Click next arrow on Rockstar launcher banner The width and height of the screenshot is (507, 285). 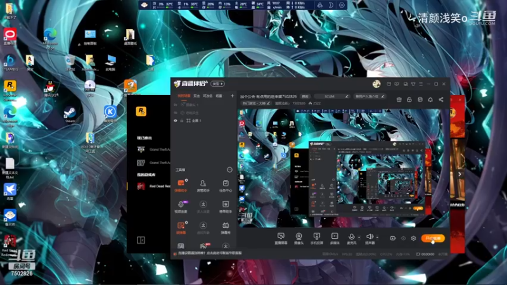459,174
